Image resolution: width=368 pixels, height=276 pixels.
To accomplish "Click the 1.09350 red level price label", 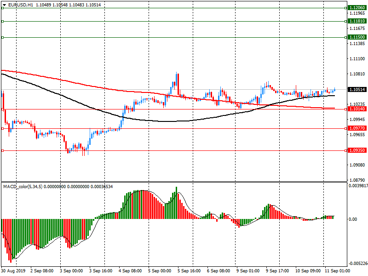I will [357, 150].
